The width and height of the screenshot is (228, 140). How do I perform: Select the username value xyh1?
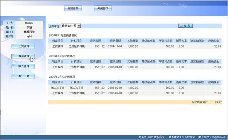(29, 36)
